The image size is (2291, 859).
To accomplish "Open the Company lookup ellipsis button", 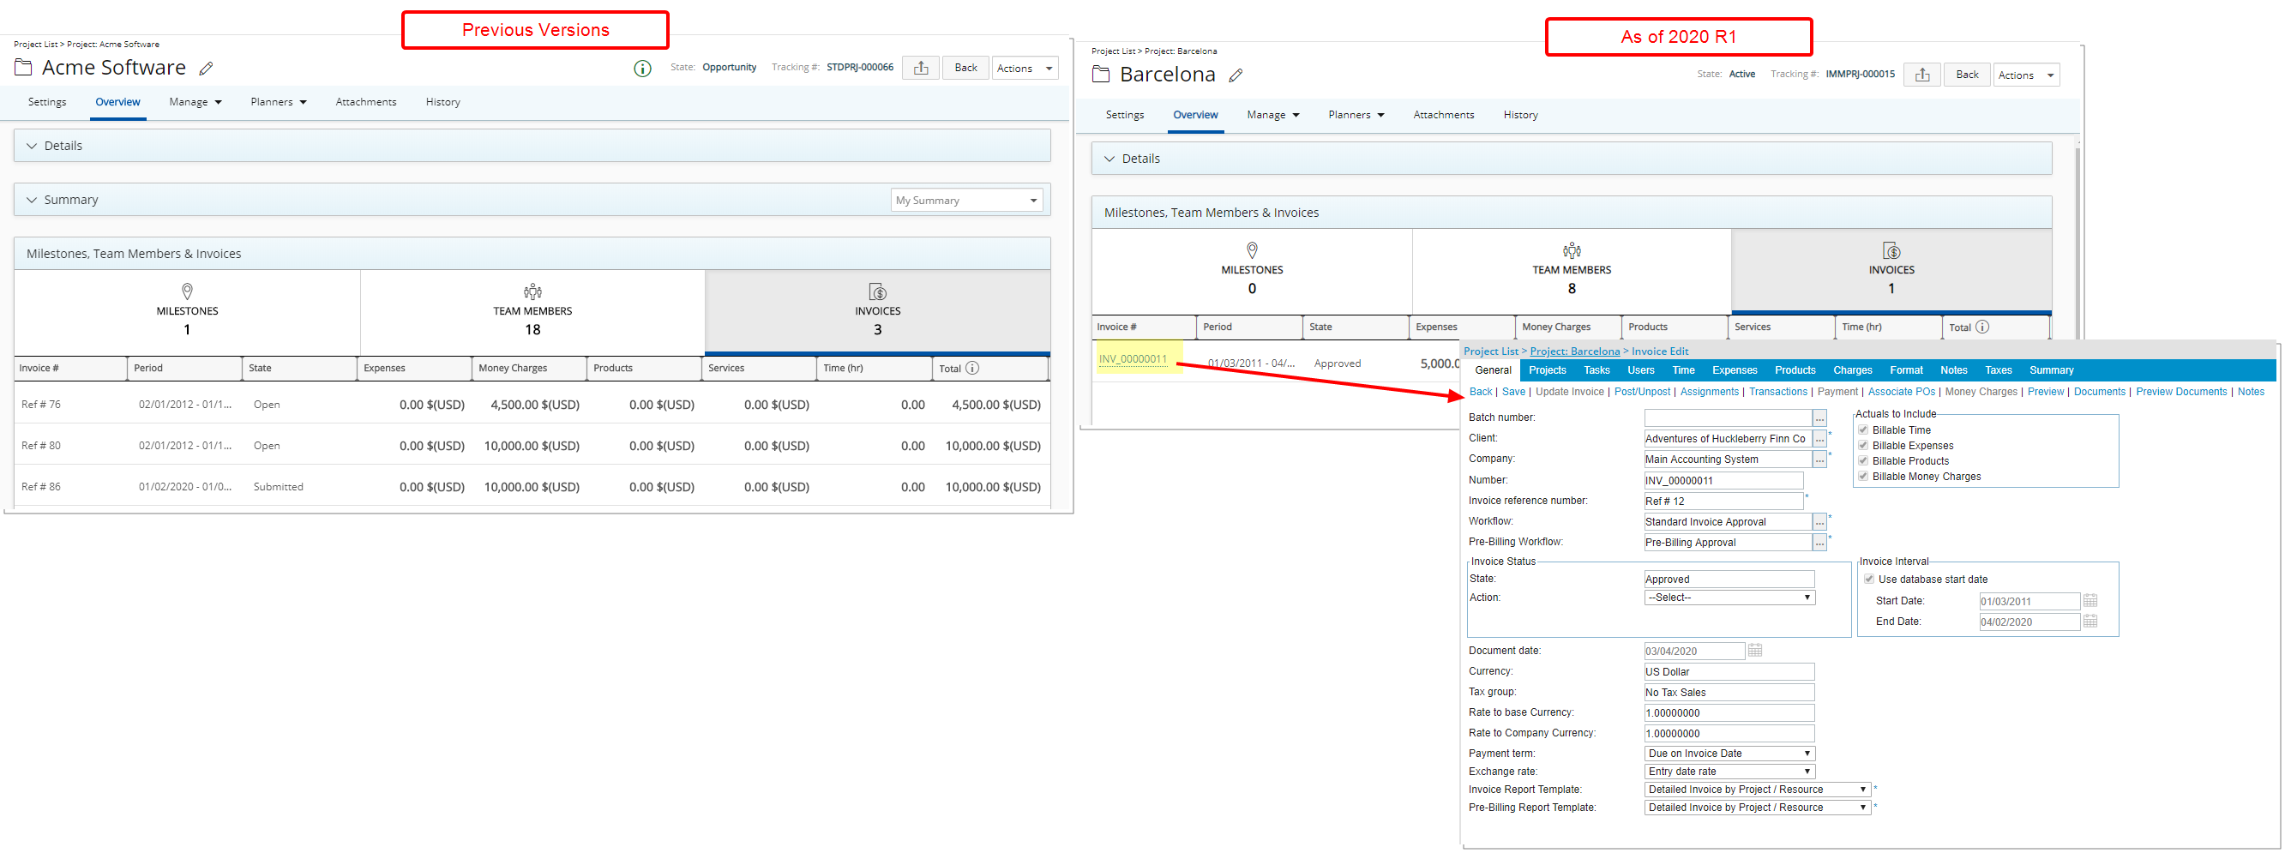I will tap(1819, 459).
